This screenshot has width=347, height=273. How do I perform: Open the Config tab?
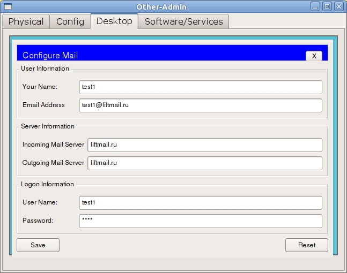pyautogui.click(x=70, y=21)
